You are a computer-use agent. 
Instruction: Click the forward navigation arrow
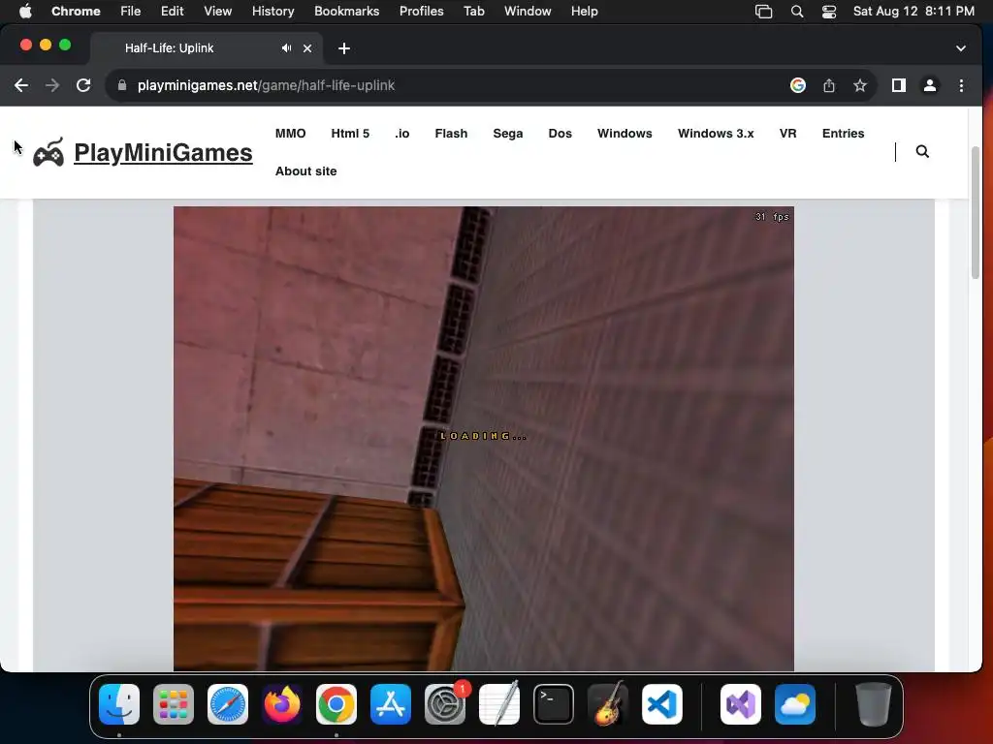[52, 85]
